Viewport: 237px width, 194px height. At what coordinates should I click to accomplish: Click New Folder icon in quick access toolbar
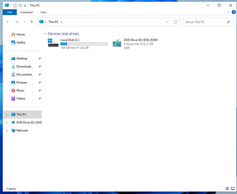click(21, 5)
